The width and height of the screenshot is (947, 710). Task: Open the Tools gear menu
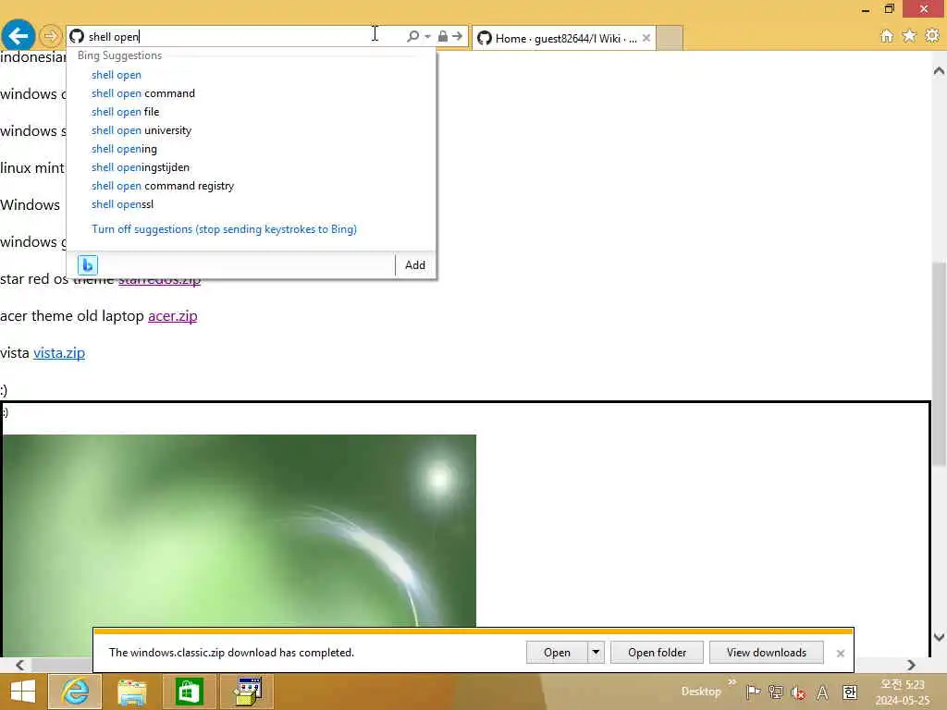pos(932,36)
